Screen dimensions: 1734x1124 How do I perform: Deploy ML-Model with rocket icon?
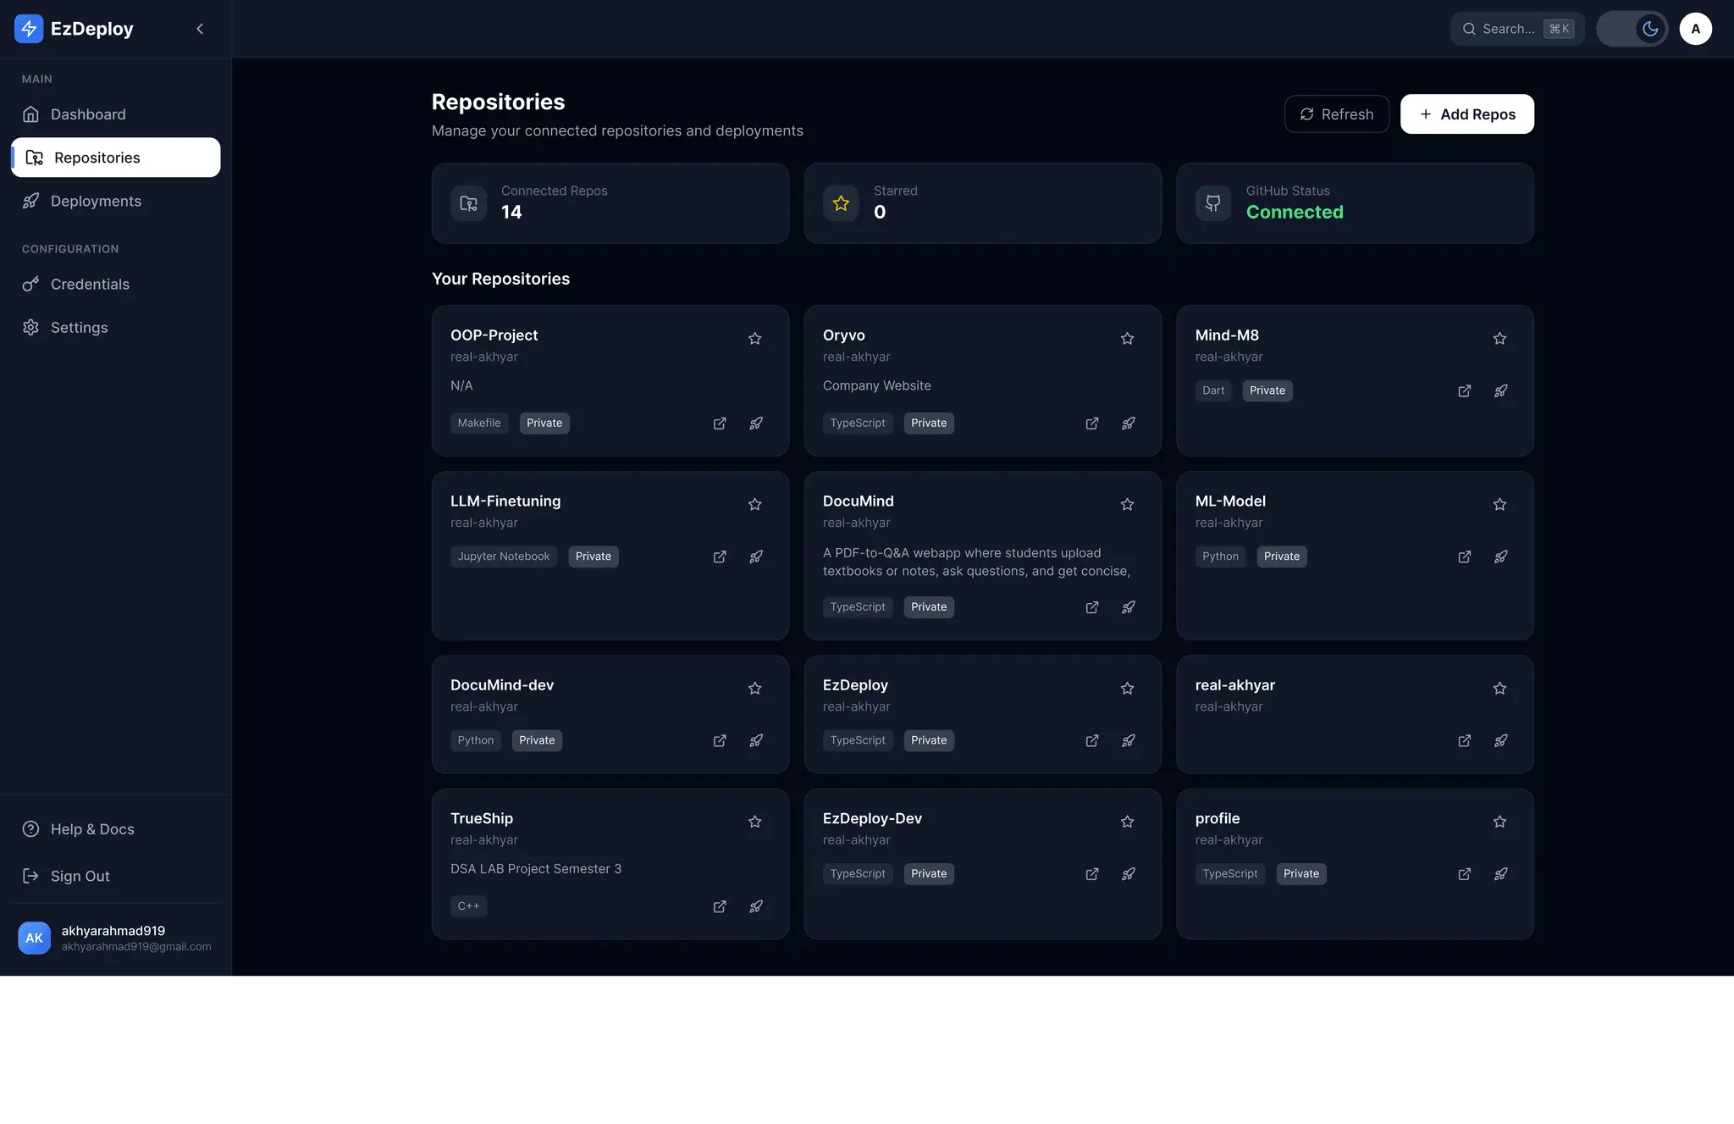[x=1501, y=556]
